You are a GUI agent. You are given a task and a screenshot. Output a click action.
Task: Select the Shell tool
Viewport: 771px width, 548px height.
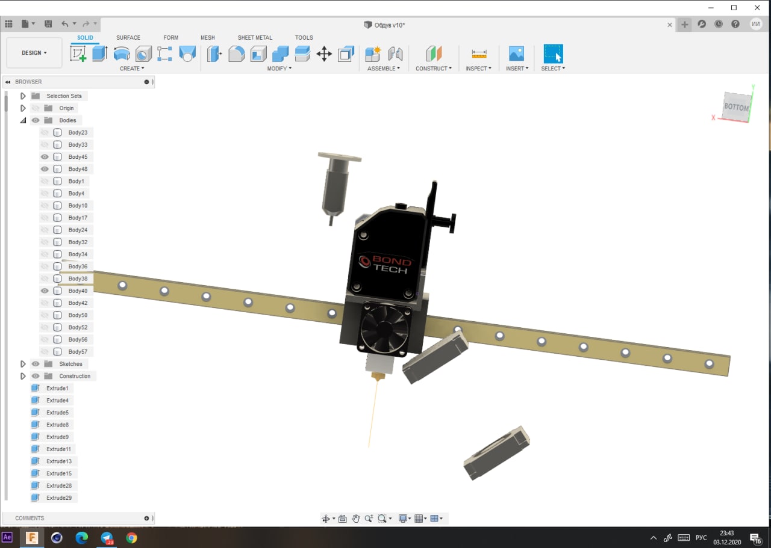[x=258, y=54]
